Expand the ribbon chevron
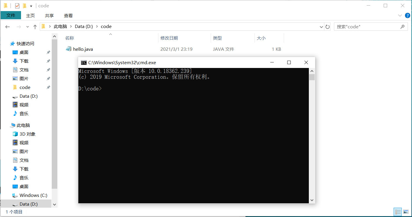Screen dimensions: 412x217 [400, 15]
